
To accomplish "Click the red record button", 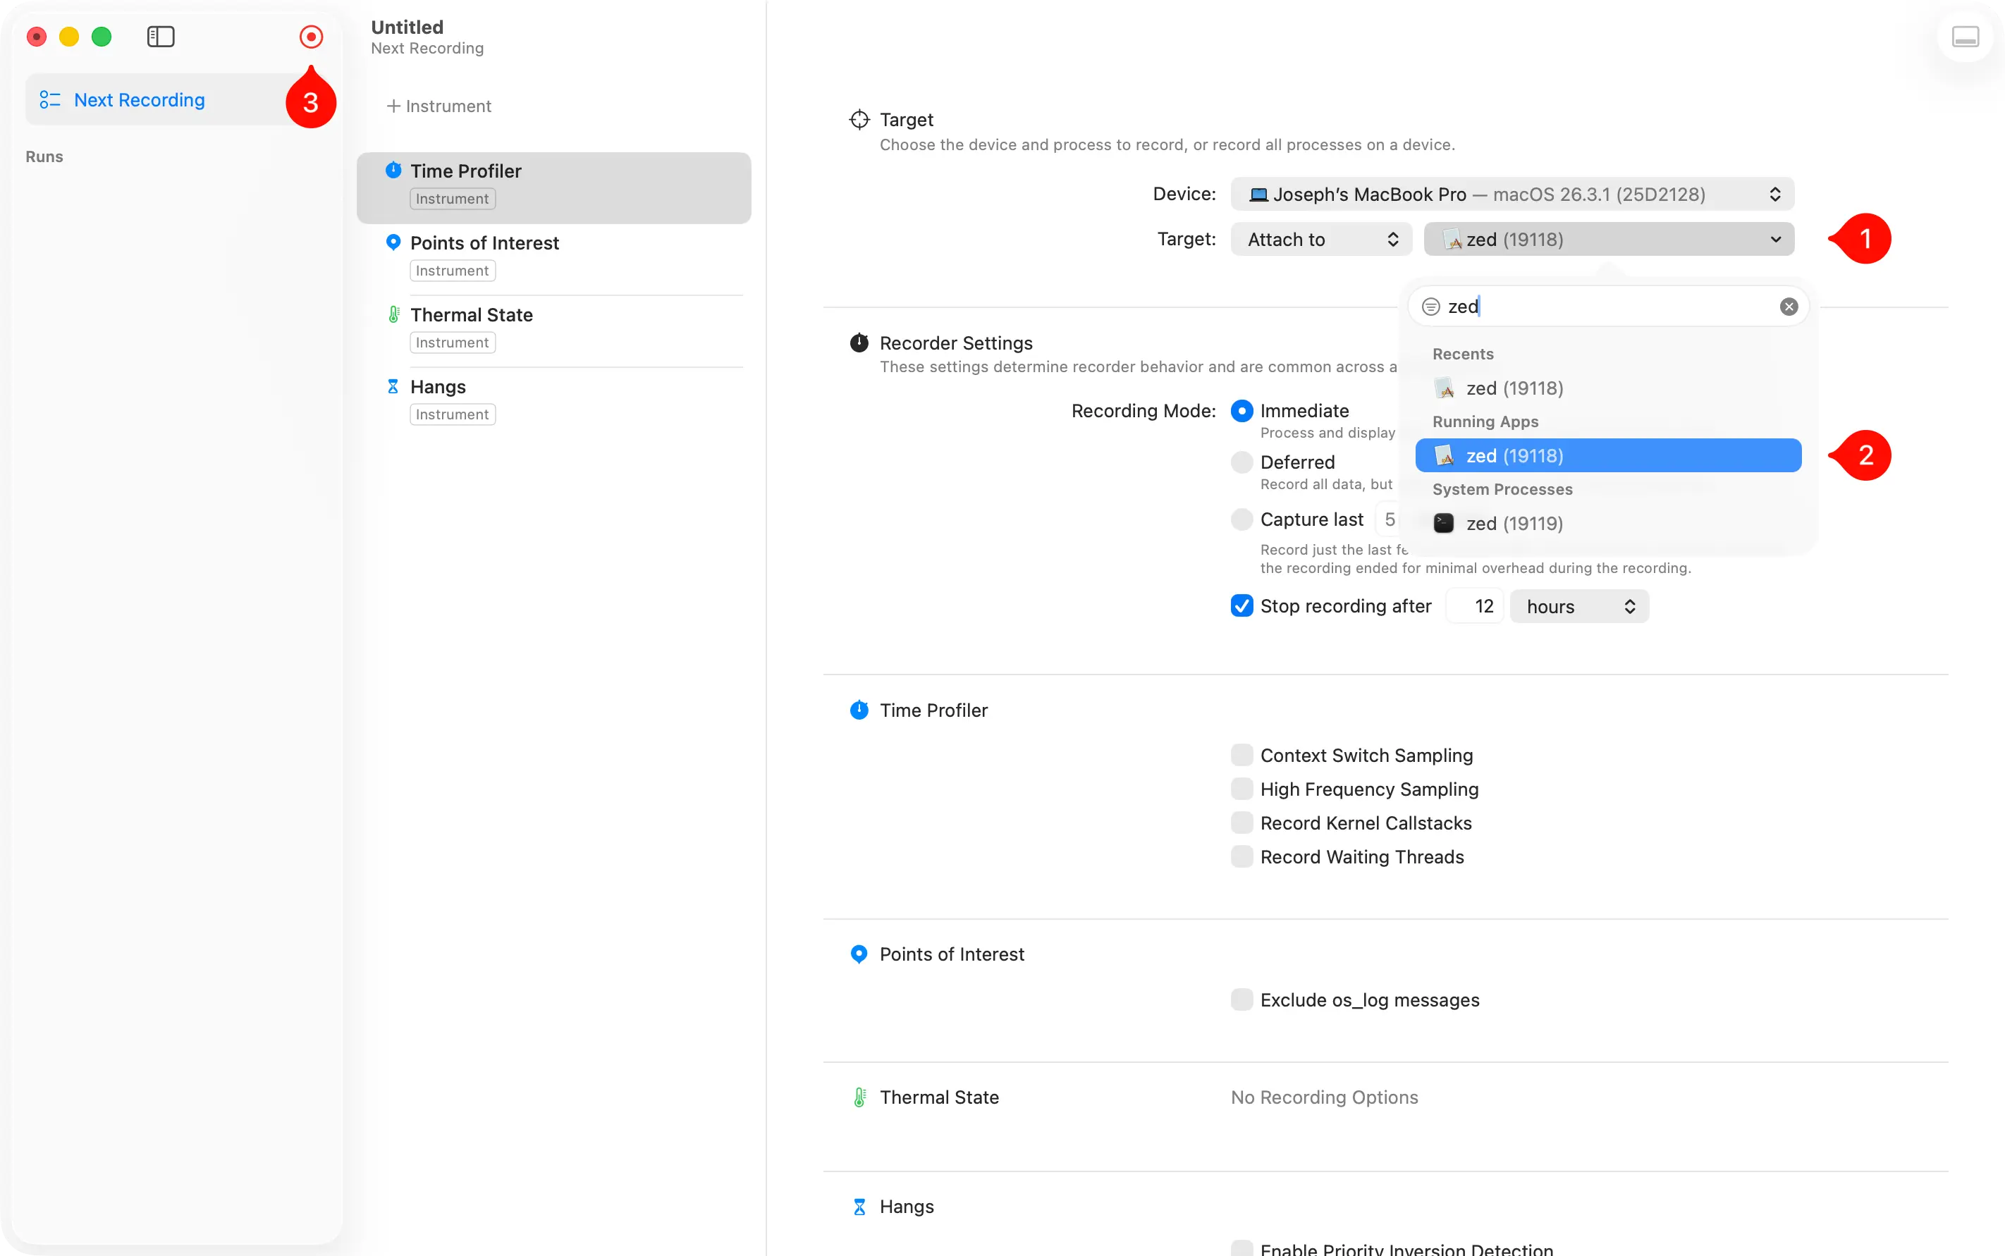I will point(311,37).
